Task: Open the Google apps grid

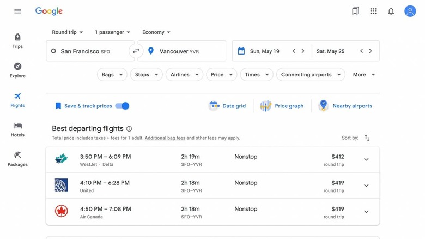Action: pyautogui.click(x=373, y=11)
